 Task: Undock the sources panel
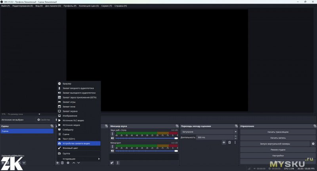pyautogui.click(x=106, y=126)
